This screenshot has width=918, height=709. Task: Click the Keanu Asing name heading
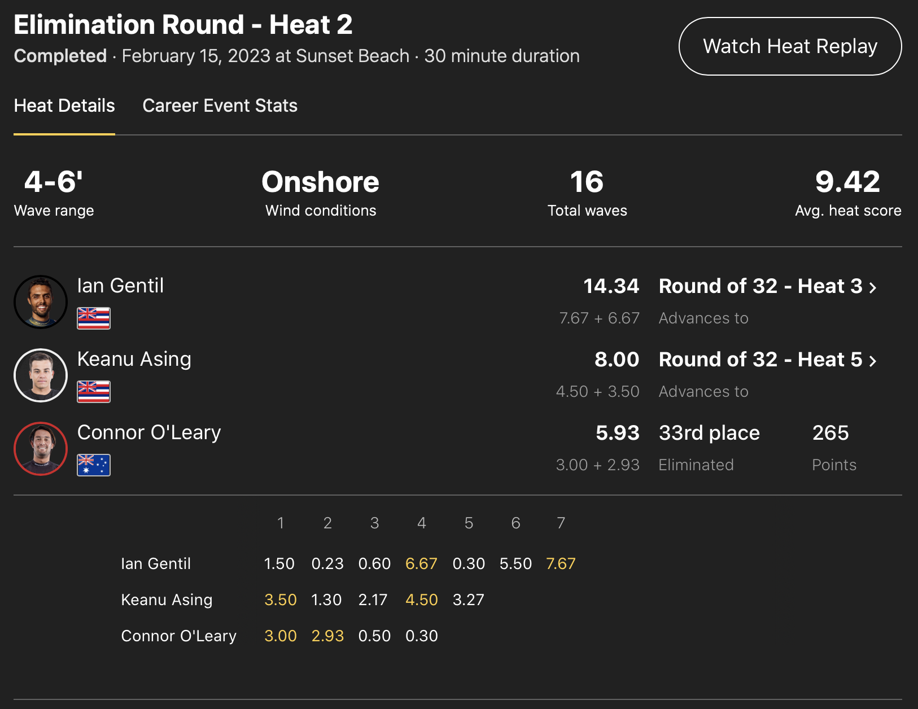coord(134,359)
